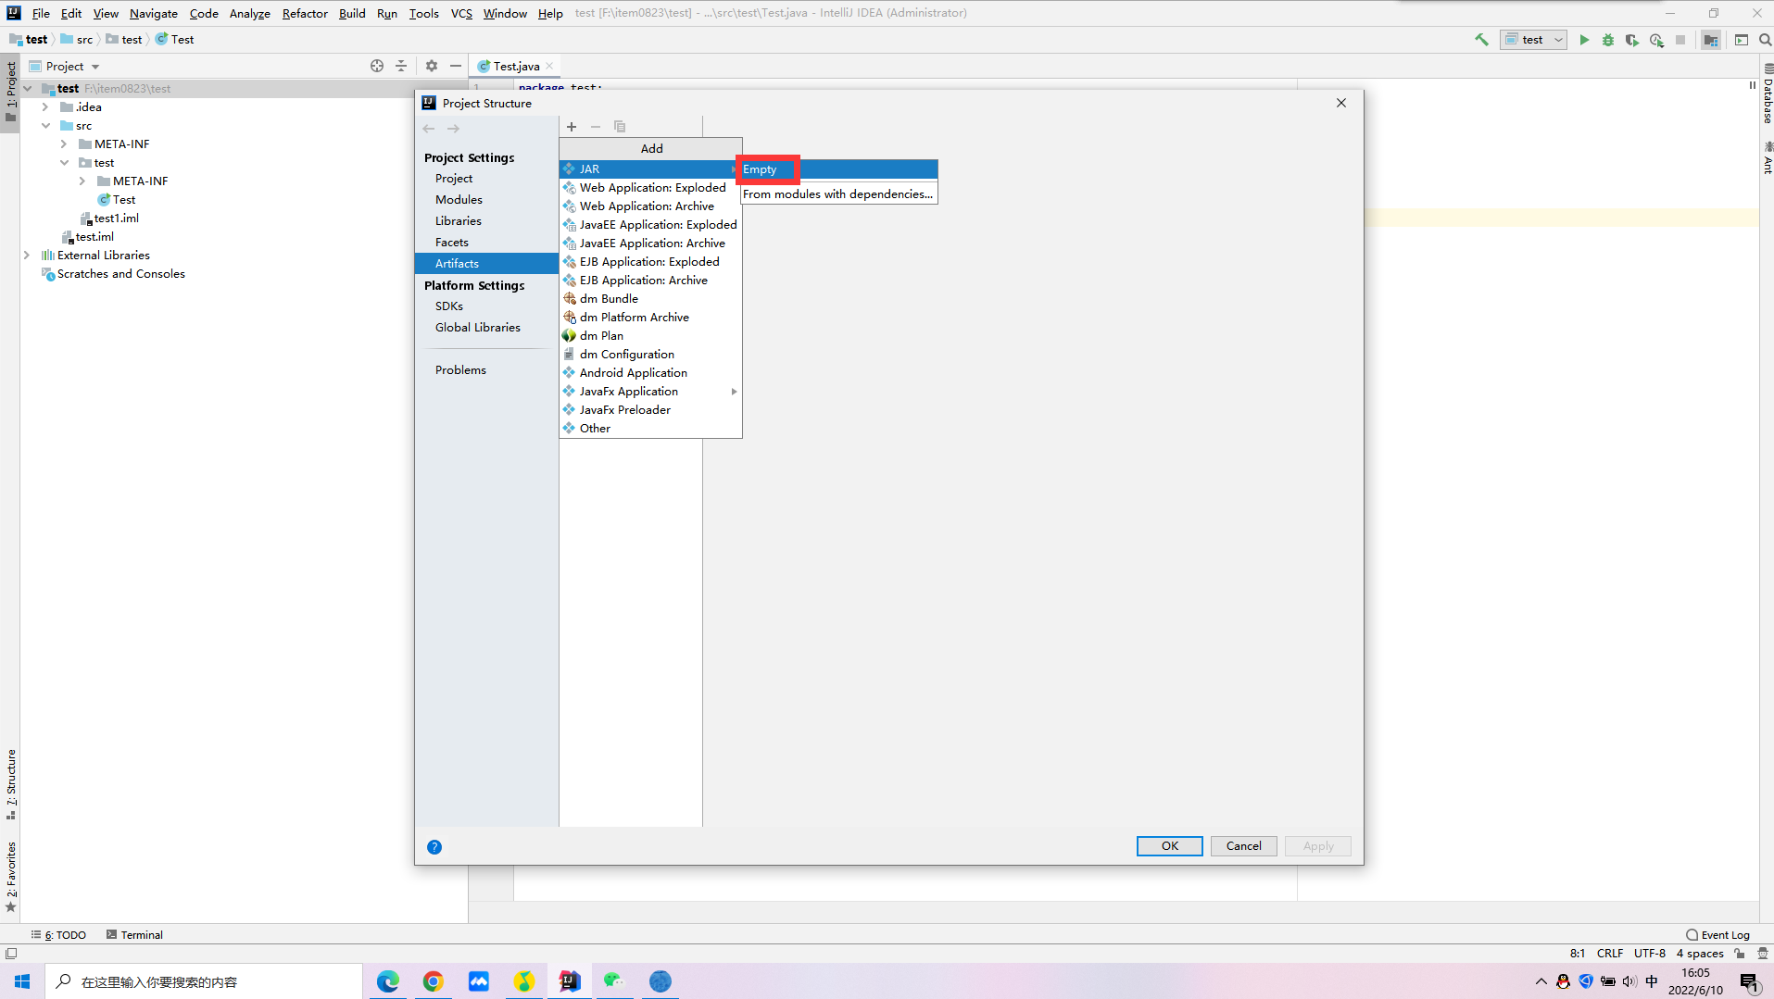The image size is (1774, 999).
Task: Click the copy artifact icon
Action: coord(620,127)
